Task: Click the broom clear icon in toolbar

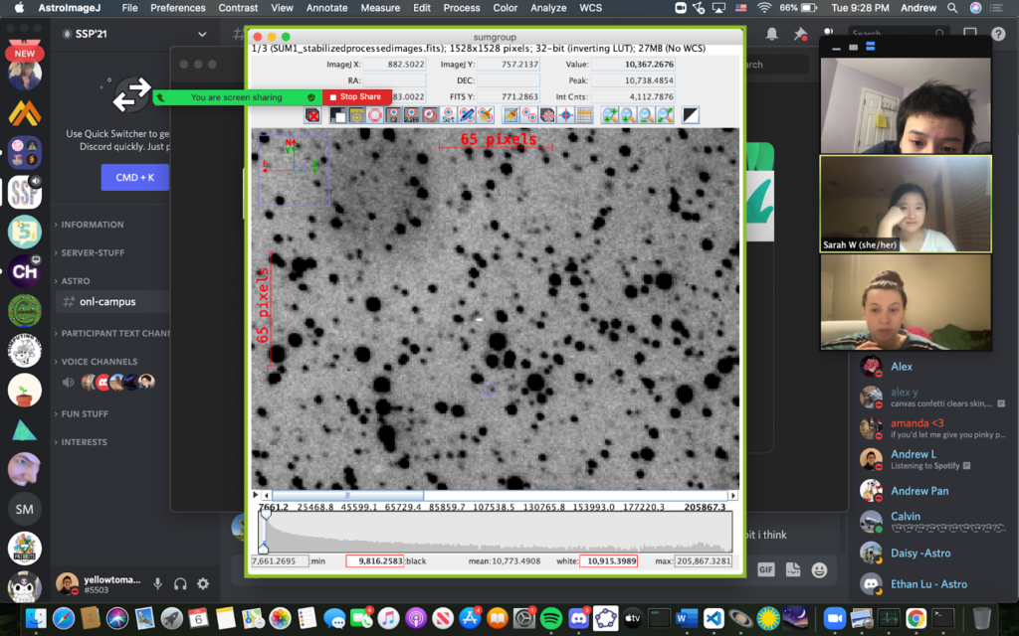Action: pyautogui.click(x=510, y=115)
